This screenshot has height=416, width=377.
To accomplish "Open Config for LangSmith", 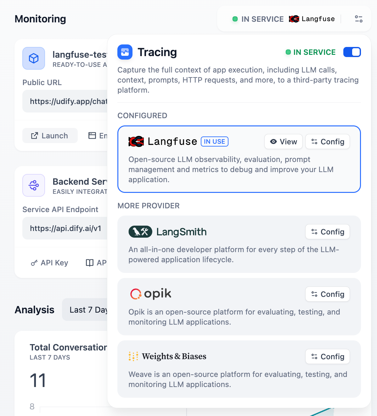I will point(327,232).
